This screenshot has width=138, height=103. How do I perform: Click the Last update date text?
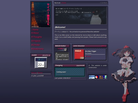coord(63,78)
